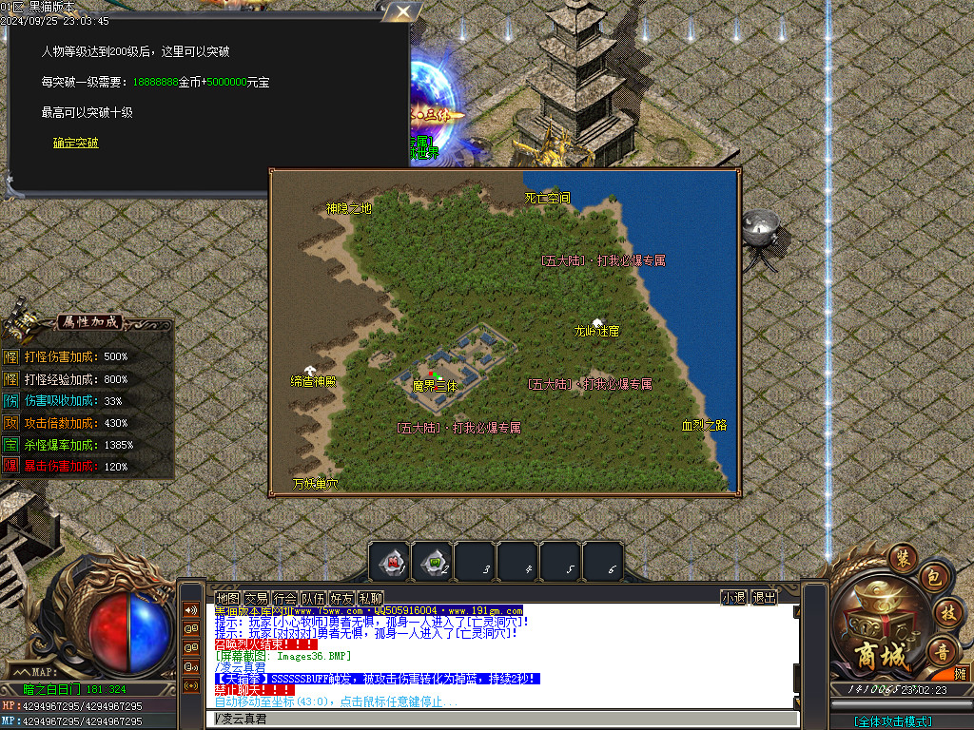Image resolution: width=974 pixels, height=730 pixels.
Task: Click the 天霜拳 SSSSSSBUFF chat line
Action: tap(377, 679)
